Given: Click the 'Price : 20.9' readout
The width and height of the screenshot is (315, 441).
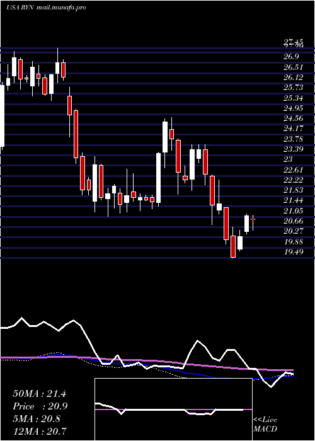Looking at the screenshot, I should (x=40, y=406).
